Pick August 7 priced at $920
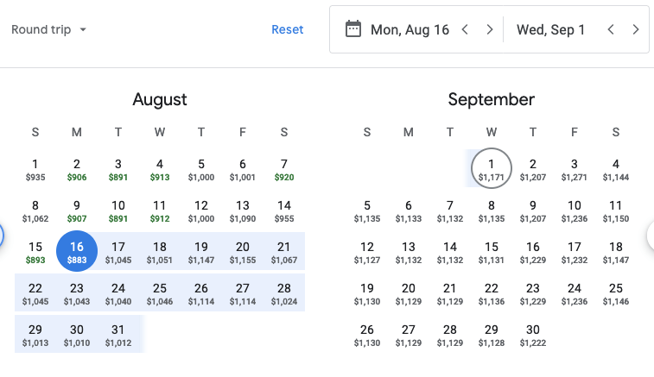This screenshot has height=377, width=654. tap(284, 169)
